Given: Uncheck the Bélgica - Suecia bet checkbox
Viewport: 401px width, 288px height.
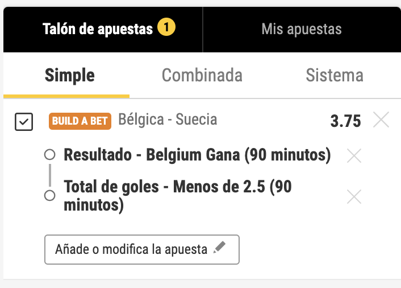Looking at the screenshot, I should (x=24, y=121).
